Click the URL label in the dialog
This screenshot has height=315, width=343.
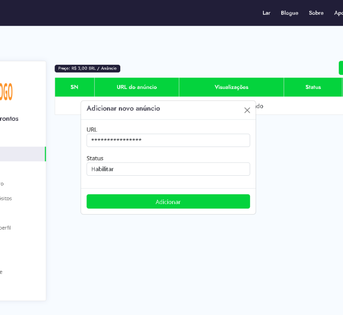[x=92, y=130]
